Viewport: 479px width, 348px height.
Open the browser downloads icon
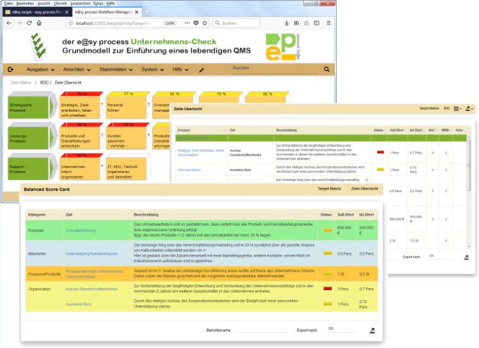(x=287, y=23)
